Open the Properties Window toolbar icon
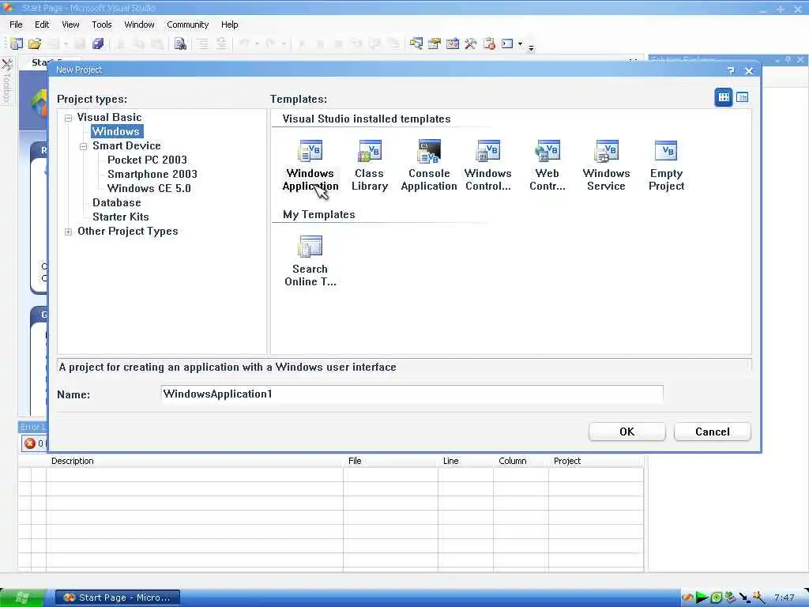Screen dimensions: 809x607 [435, 44]
